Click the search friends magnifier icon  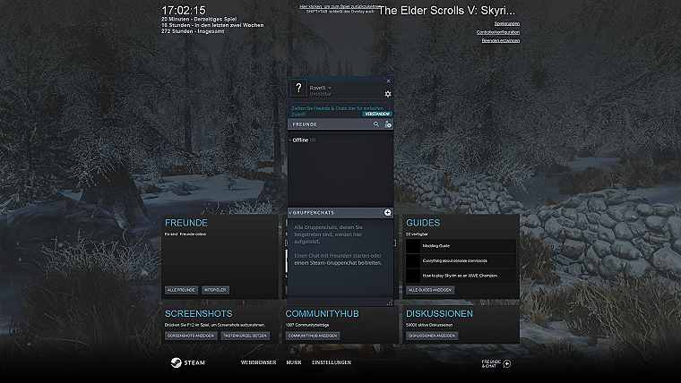(376, 124)
